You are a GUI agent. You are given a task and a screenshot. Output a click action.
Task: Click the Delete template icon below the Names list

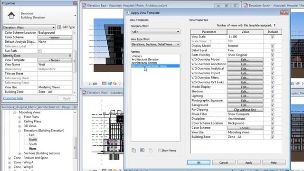pyautogui.click(x=151, y=150)
